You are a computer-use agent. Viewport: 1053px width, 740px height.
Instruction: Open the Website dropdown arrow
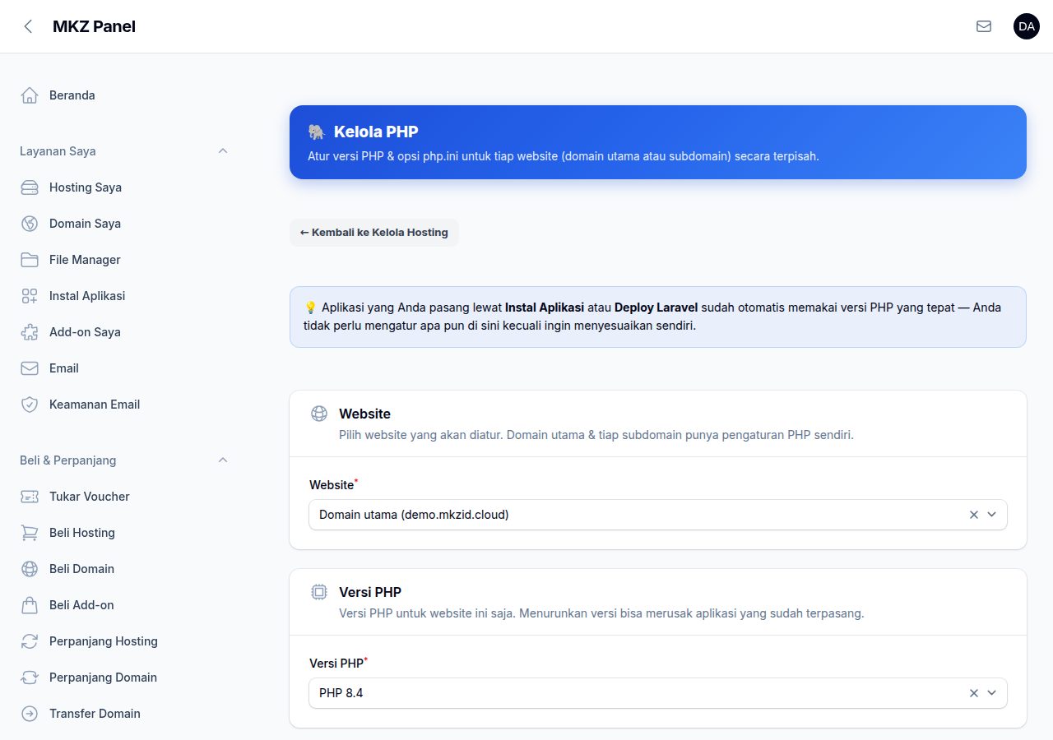[x=992, y=515]
